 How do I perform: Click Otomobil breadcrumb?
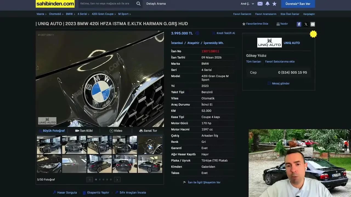tap(55, 14)
